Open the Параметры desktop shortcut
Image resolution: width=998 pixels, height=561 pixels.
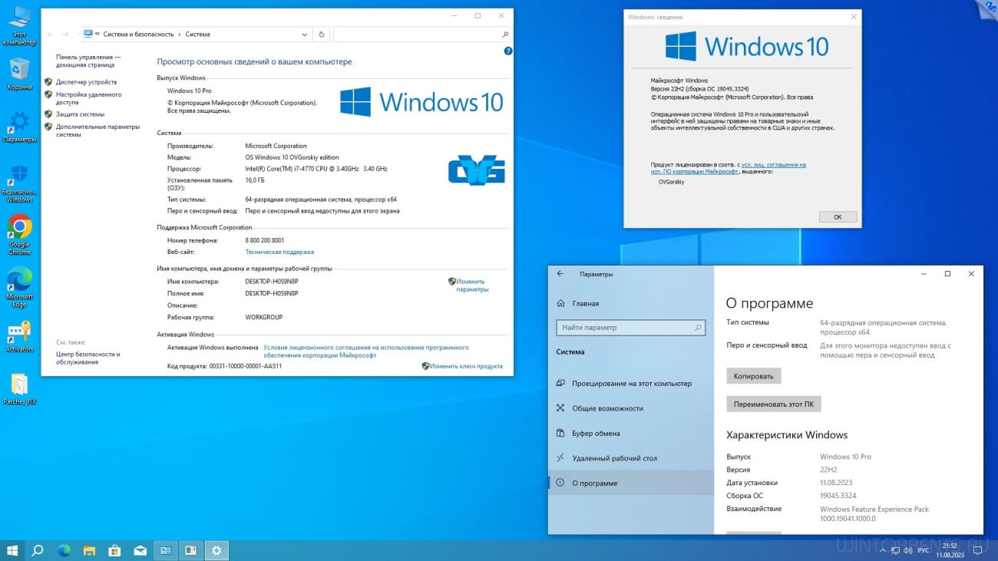click(19, 127)
